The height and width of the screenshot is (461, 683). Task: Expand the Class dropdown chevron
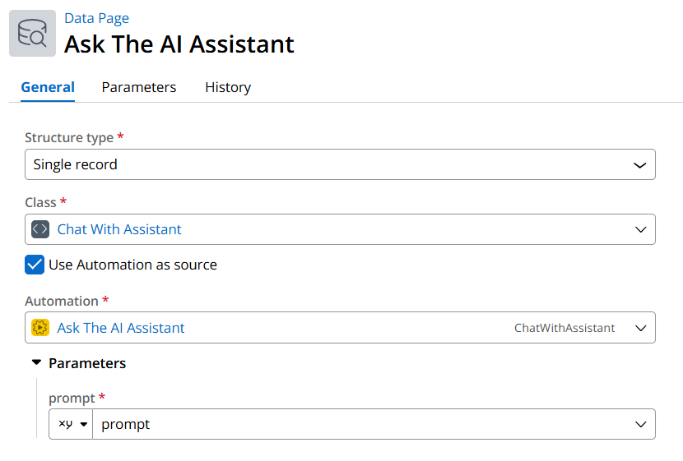640,229
